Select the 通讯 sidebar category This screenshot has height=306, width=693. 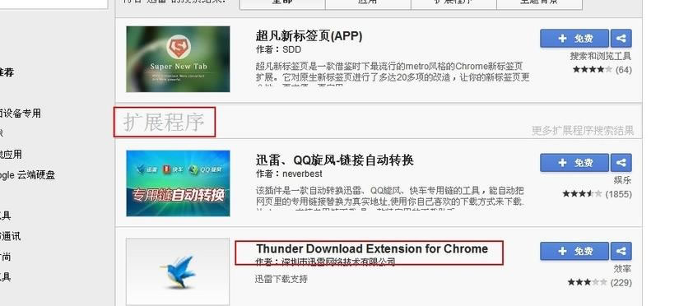10,236
